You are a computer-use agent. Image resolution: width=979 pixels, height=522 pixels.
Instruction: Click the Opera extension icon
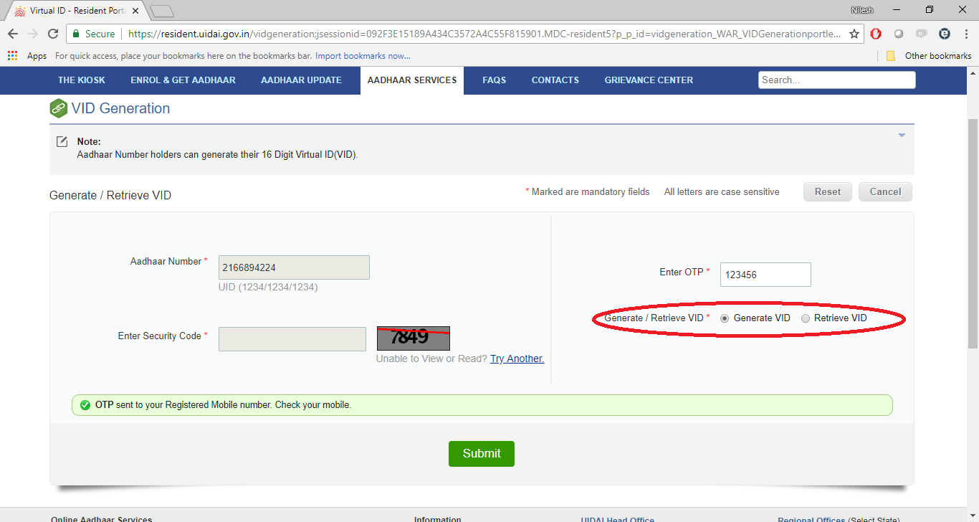pos(876,34)
